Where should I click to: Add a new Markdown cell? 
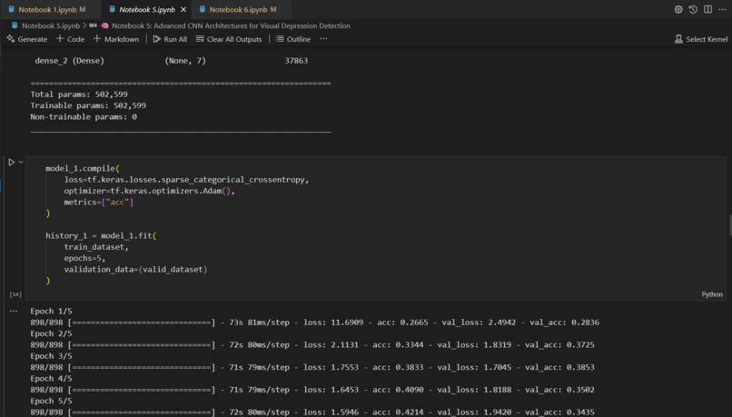click(115, 39)
